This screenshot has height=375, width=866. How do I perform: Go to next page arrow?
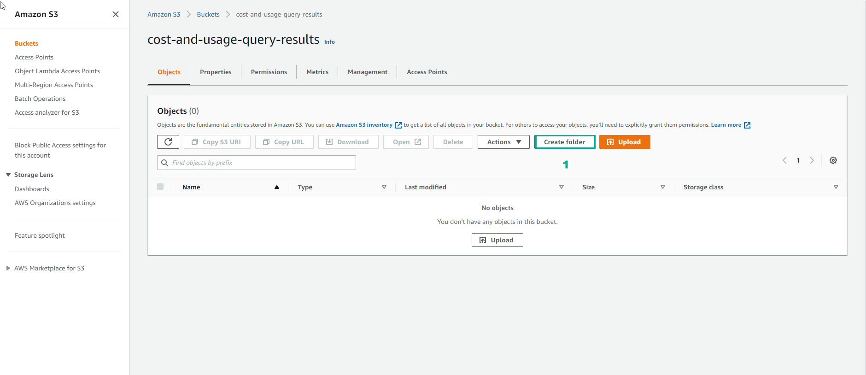coord(812,160)
